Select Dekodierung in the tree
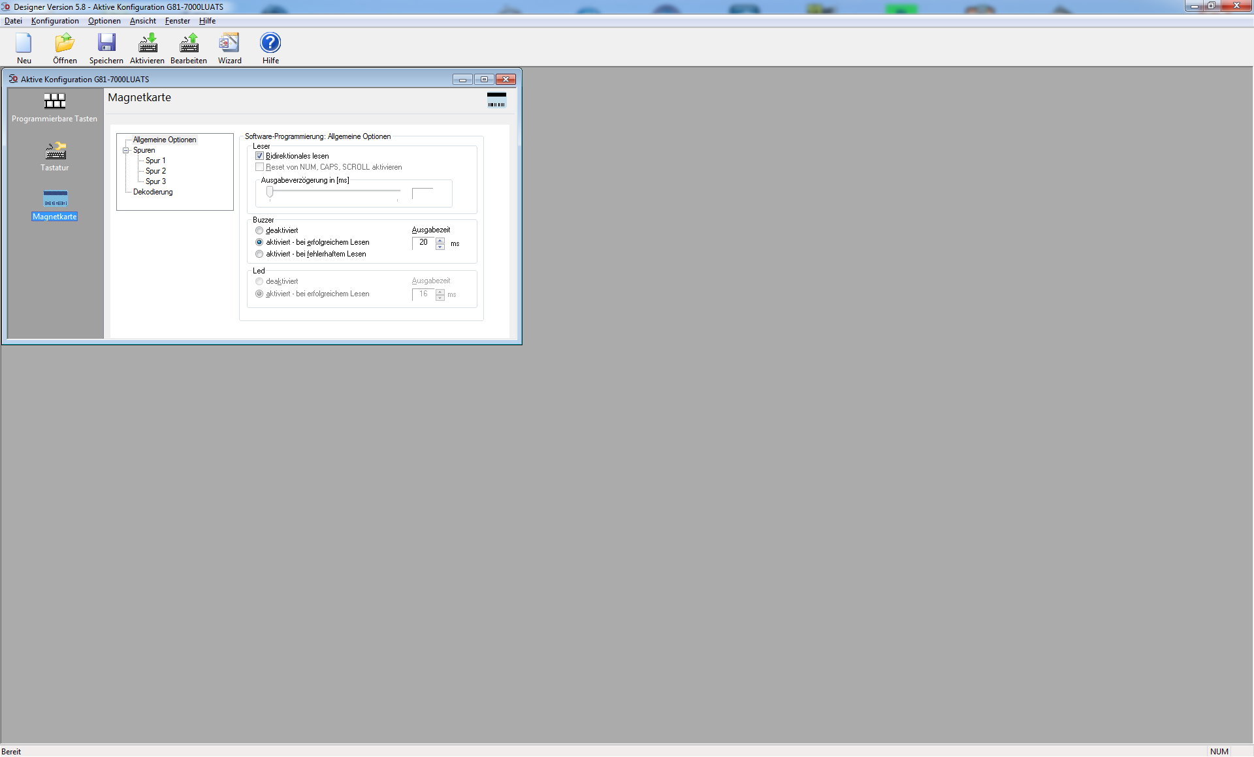This screenshot has height=757, width=1254. pyautogui.click(x=153, y=192)
